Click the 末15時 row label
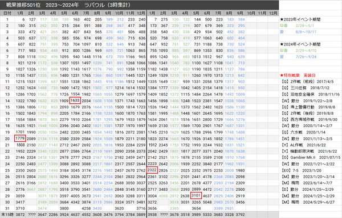This screenshot has height=218, width=342. coord(7,215)
